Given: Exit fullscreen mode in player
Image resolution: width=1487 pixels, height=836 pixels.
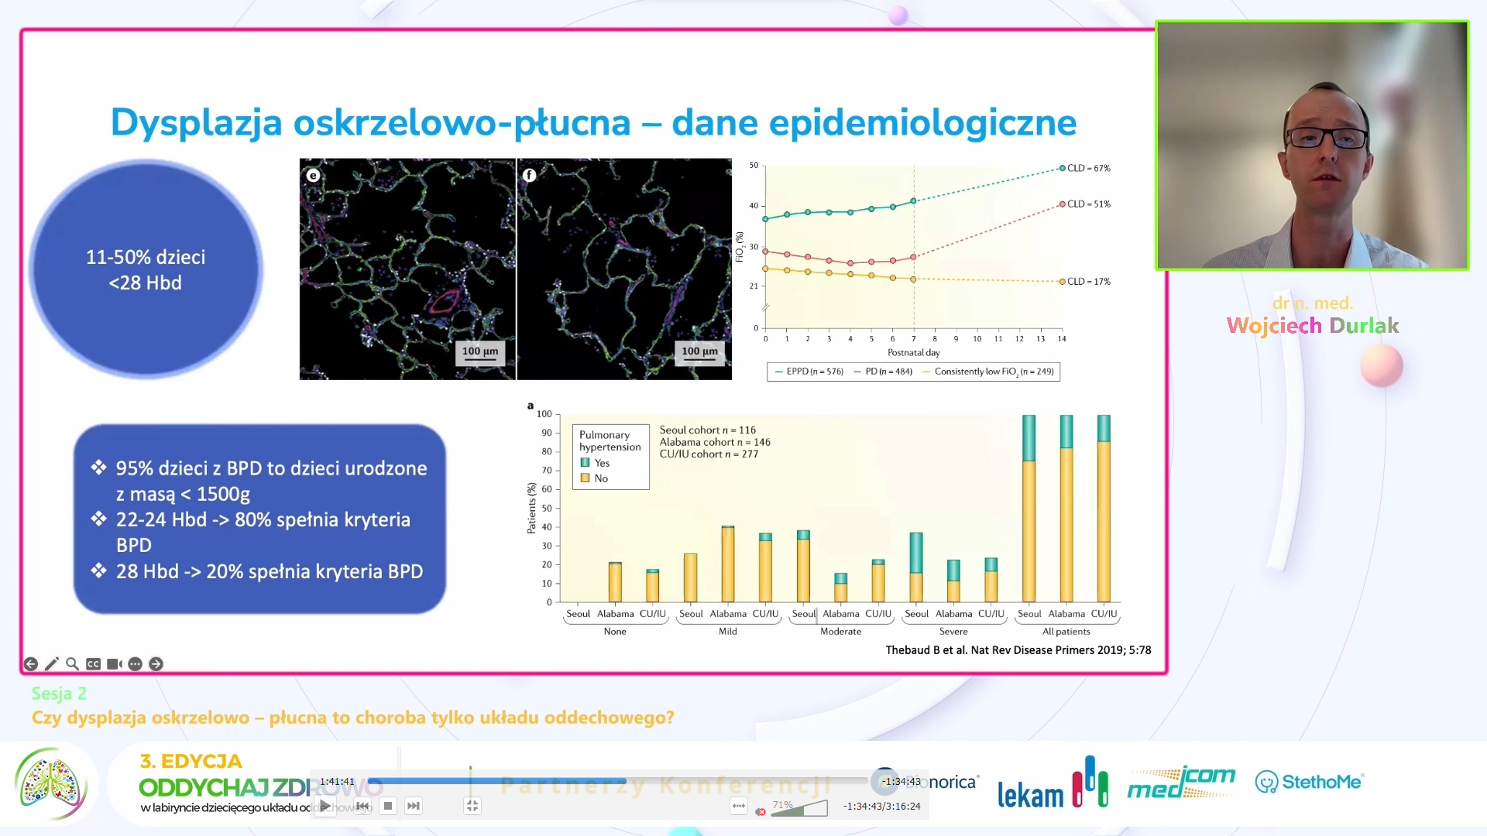Looking at the screenshot, I should [x=472, y=807].
